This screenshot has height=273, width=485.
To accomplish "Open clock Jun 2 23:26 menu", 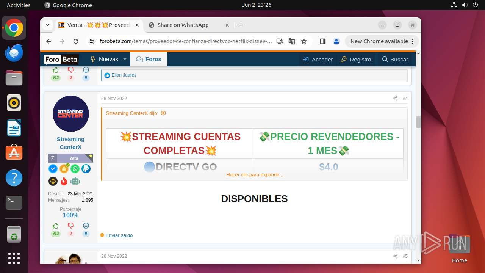I will (x=257, y=5).
